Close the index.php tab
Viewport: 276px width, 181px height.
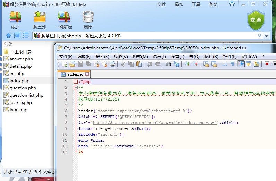[x=87, y=74]
